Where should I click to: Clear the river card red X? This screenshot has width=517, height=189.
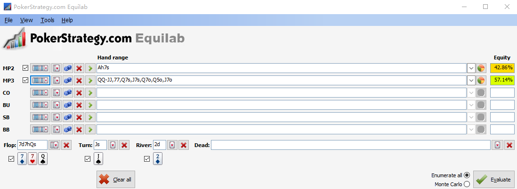184,145
